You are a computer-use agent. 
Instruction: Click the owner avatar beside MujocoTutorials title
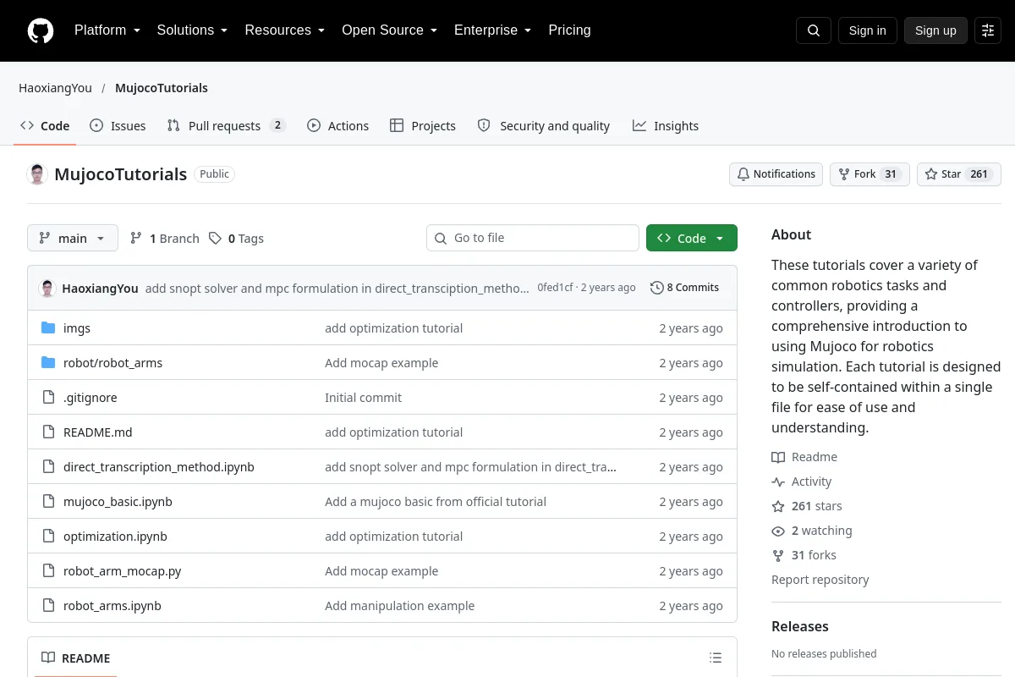pos(37,174)
